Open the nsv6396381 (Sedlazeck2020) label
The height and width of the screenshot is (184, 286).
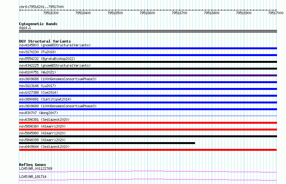click(x=44, y=120)
